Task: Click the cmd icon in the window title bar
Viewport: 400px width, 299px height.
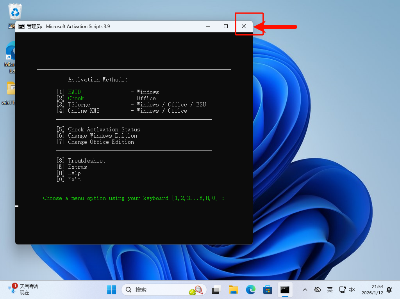Action: point(21,27)
